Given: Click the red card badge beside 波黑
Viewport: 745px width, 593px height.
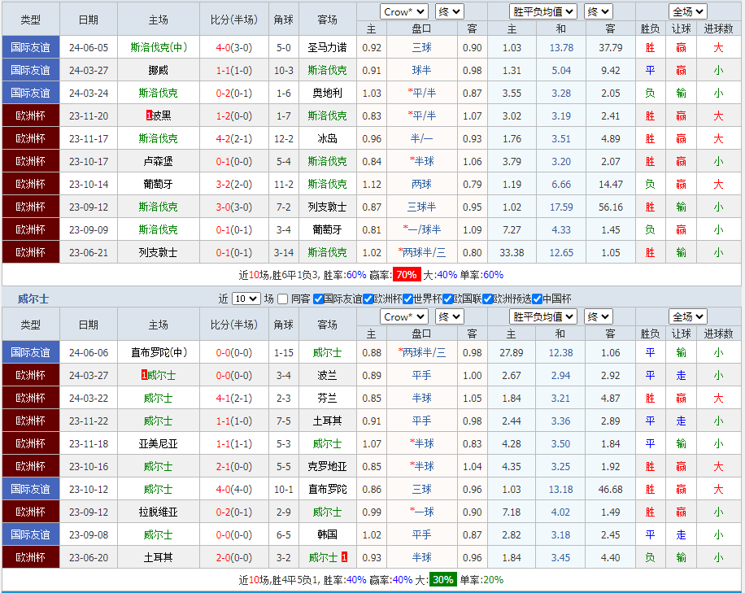Looking at the screenshot, I should (149, 116).
